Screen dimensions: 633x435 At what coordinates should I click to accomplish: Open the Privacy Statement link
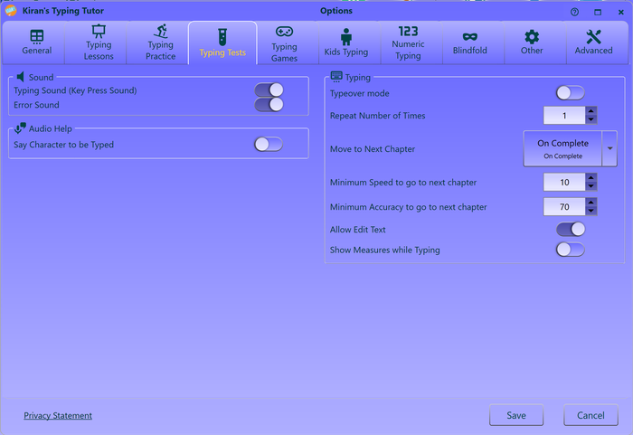pyautogui.click(x=58, y=415)
